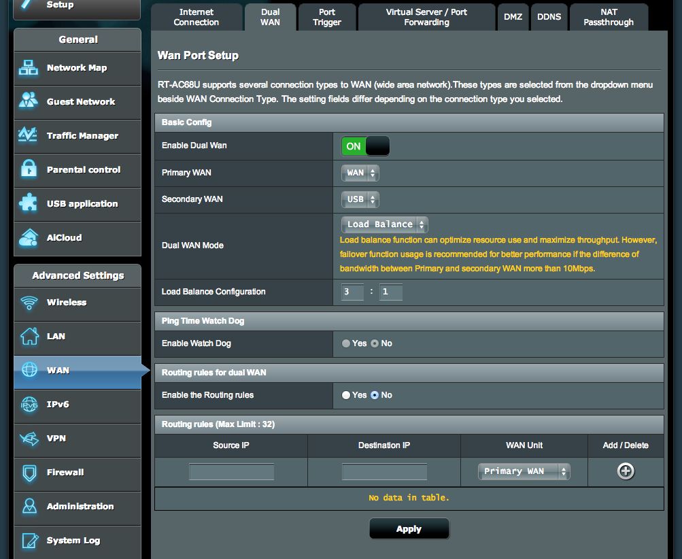Image resolution: width=682 pixels, height=559 pixels.
Task: Go to Traffic Manager page
Action: [78, 136]
